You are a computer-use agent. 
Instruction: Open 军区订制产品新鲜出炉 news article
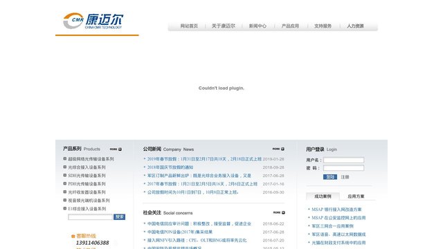[199, 175]
